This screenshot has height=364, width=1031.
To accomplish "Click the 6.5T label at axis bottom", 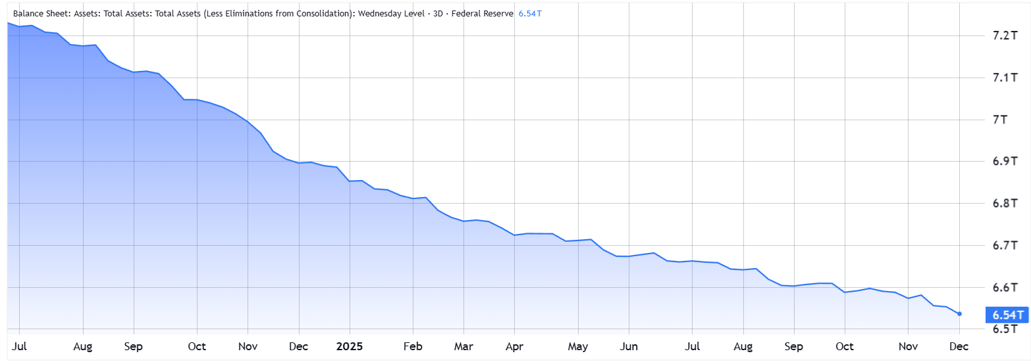I will tap(1001, 329).
